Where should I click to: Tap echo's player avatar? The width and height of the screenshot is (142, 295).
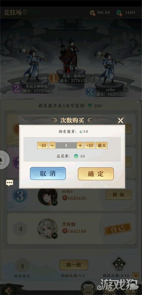tap(48, 196)
